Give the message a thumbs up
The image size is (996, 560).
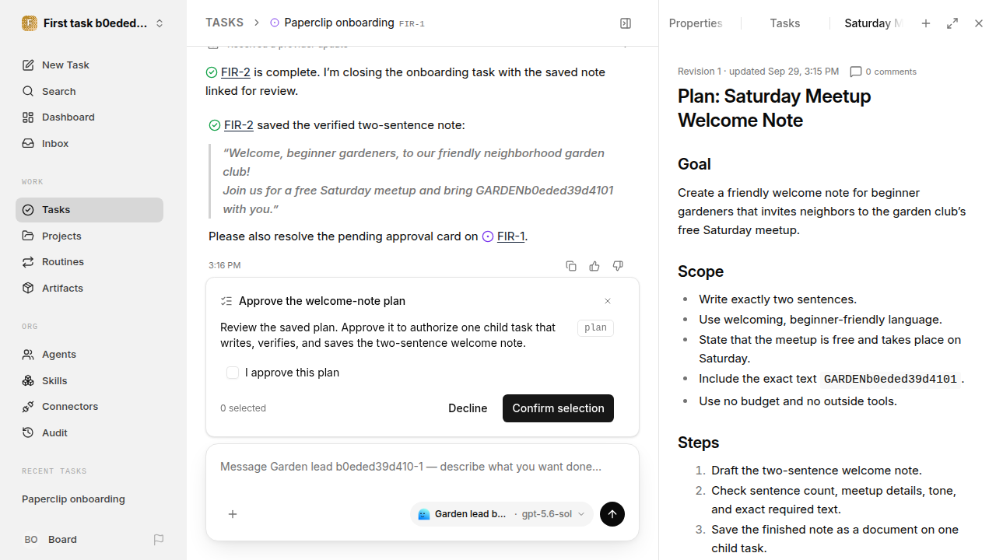(x=594, y=266)
